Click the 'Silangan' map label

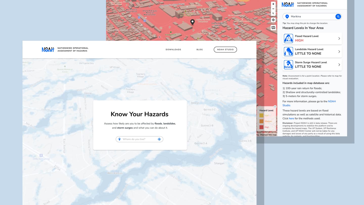point(219,163)
